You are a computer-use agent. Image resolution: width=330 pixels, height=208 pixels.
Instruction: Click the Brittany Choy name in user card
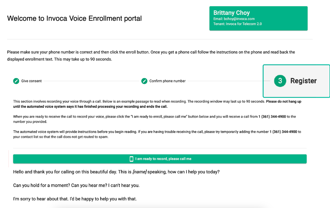pyautogui.click(x=231, y=13)
